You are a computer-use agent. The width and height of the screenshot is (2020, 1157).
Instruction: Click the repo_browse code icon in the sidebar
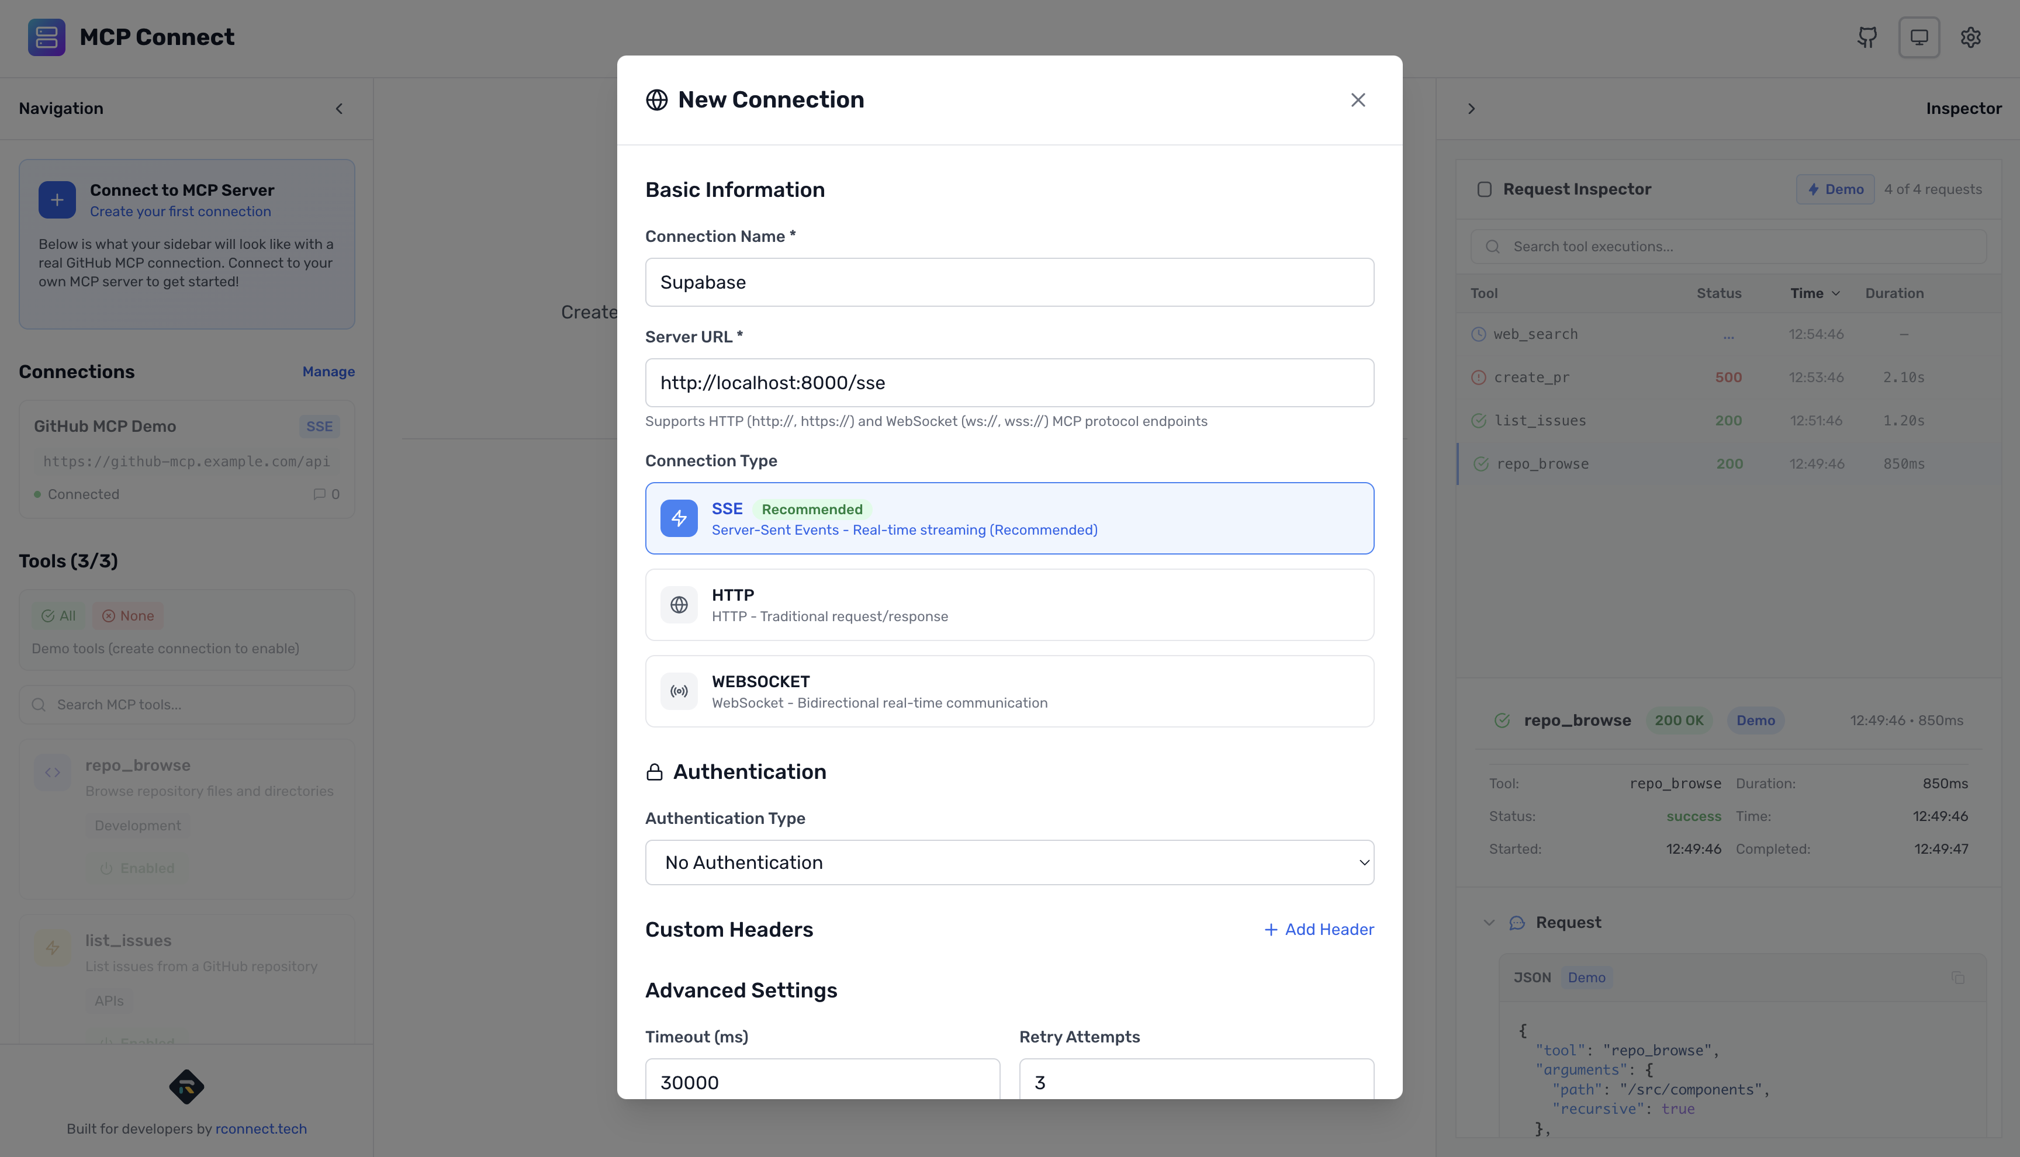coord(51,771)
